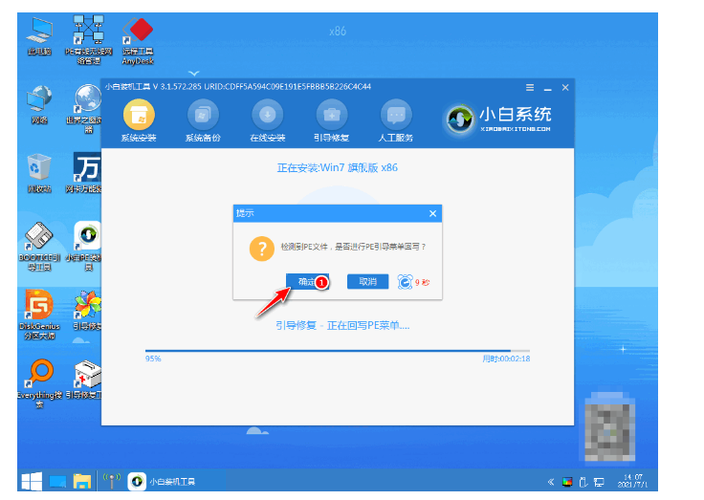This screenshot has width=704, height=500.
Task: Close the 提示 dialog with X
Action: (432, 214)
